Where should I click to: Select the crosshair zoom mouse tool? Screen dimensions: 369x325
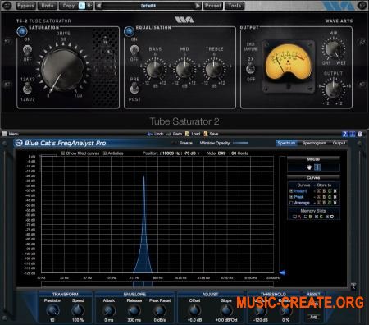click(317, 167)
